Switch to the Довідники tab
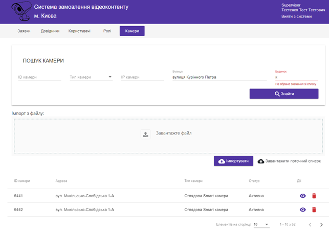 point(50,31)
